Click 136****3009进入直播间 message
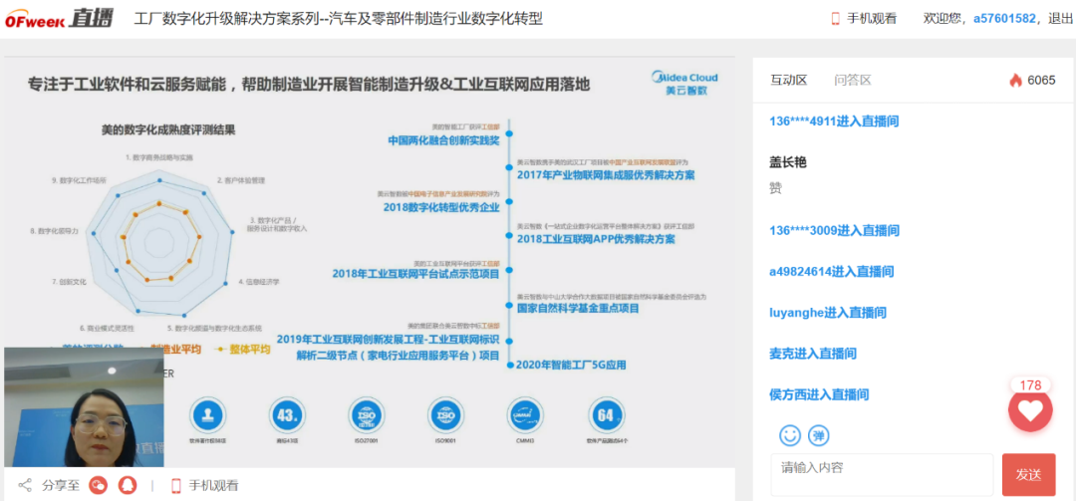1076x501 pixels. click(x=834, y=231)
